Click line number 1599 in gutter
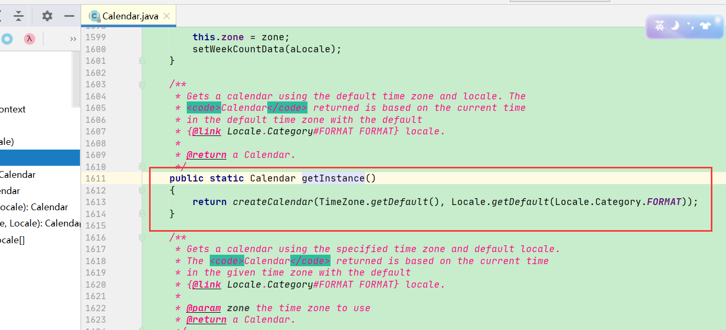726x330 pixels. point(95,37)
